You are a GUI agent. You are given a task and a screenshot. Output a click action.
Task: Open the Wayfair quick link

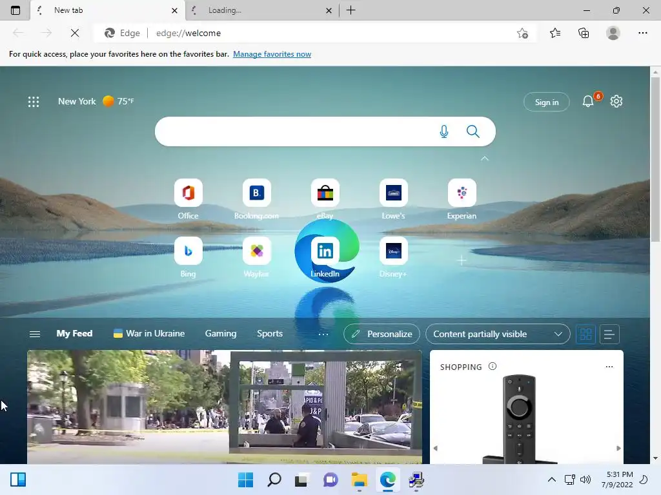(x=256, y=258)
